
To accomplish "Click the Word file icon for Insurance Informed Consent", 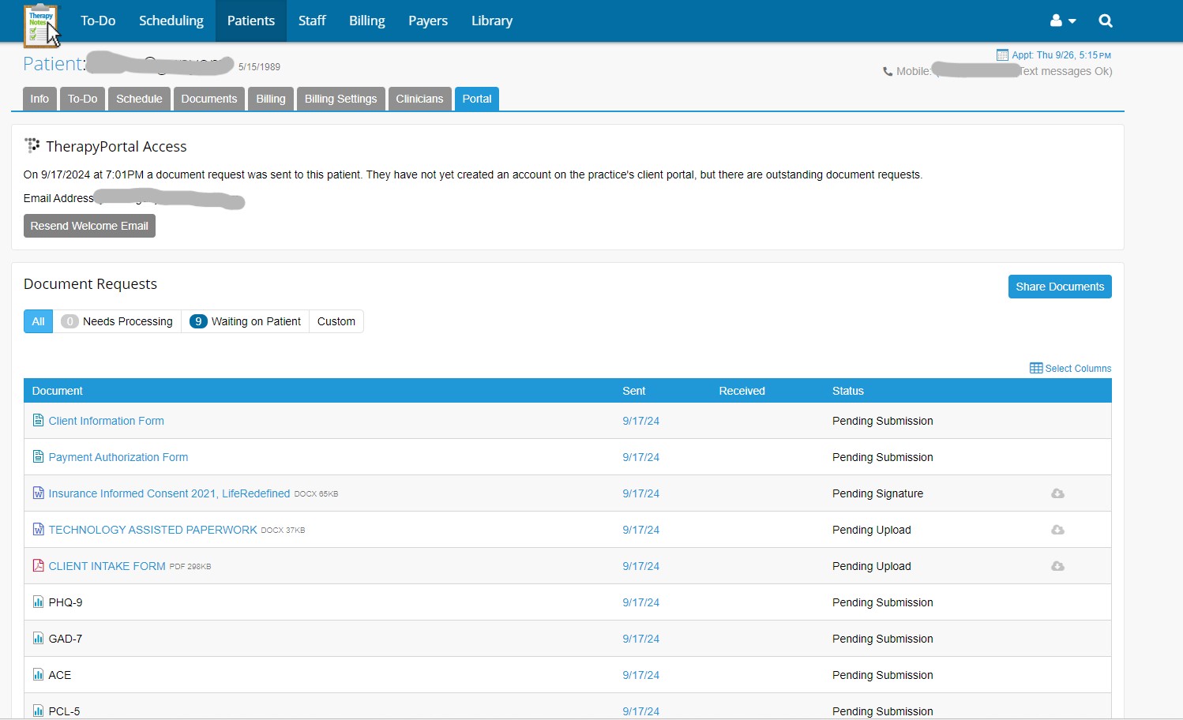I will pyautogui.click(x=38, y=493).
